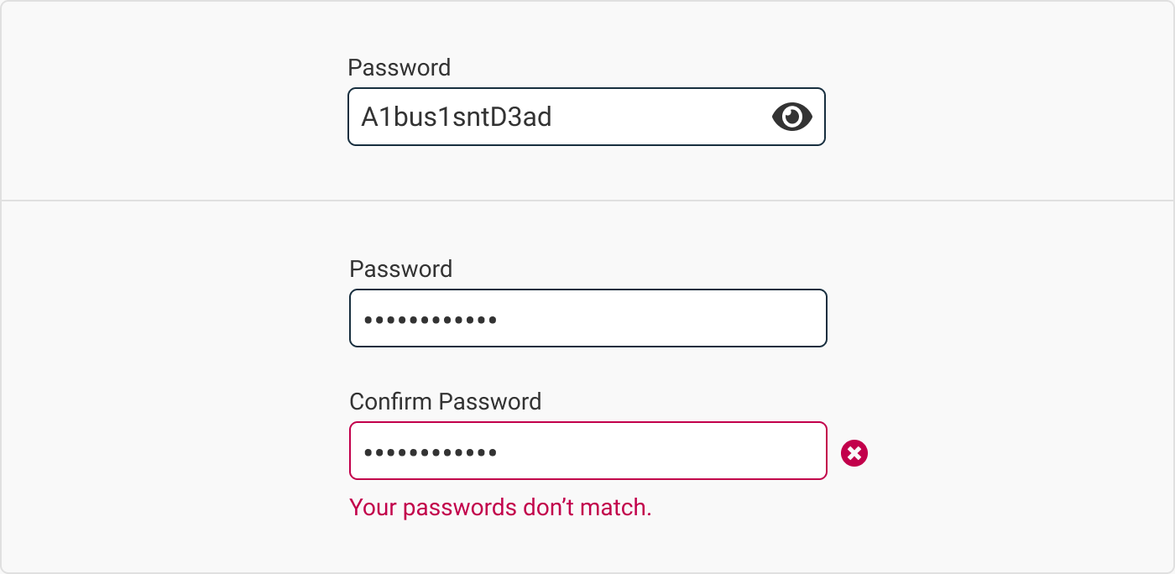
Task: Focus the masked Password field in the lower form
Action: click(587, 318)
